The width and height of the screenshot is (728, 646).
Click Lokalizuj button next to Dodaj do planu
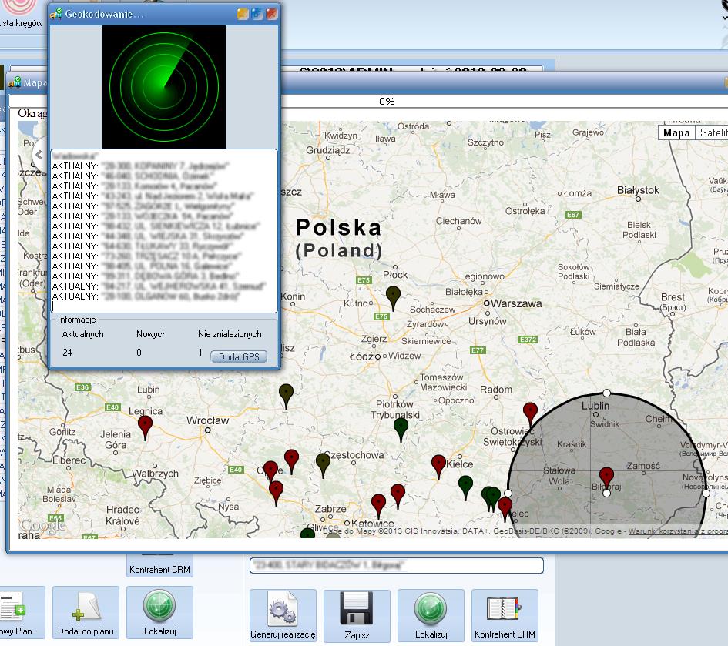(x=159, y=613)
